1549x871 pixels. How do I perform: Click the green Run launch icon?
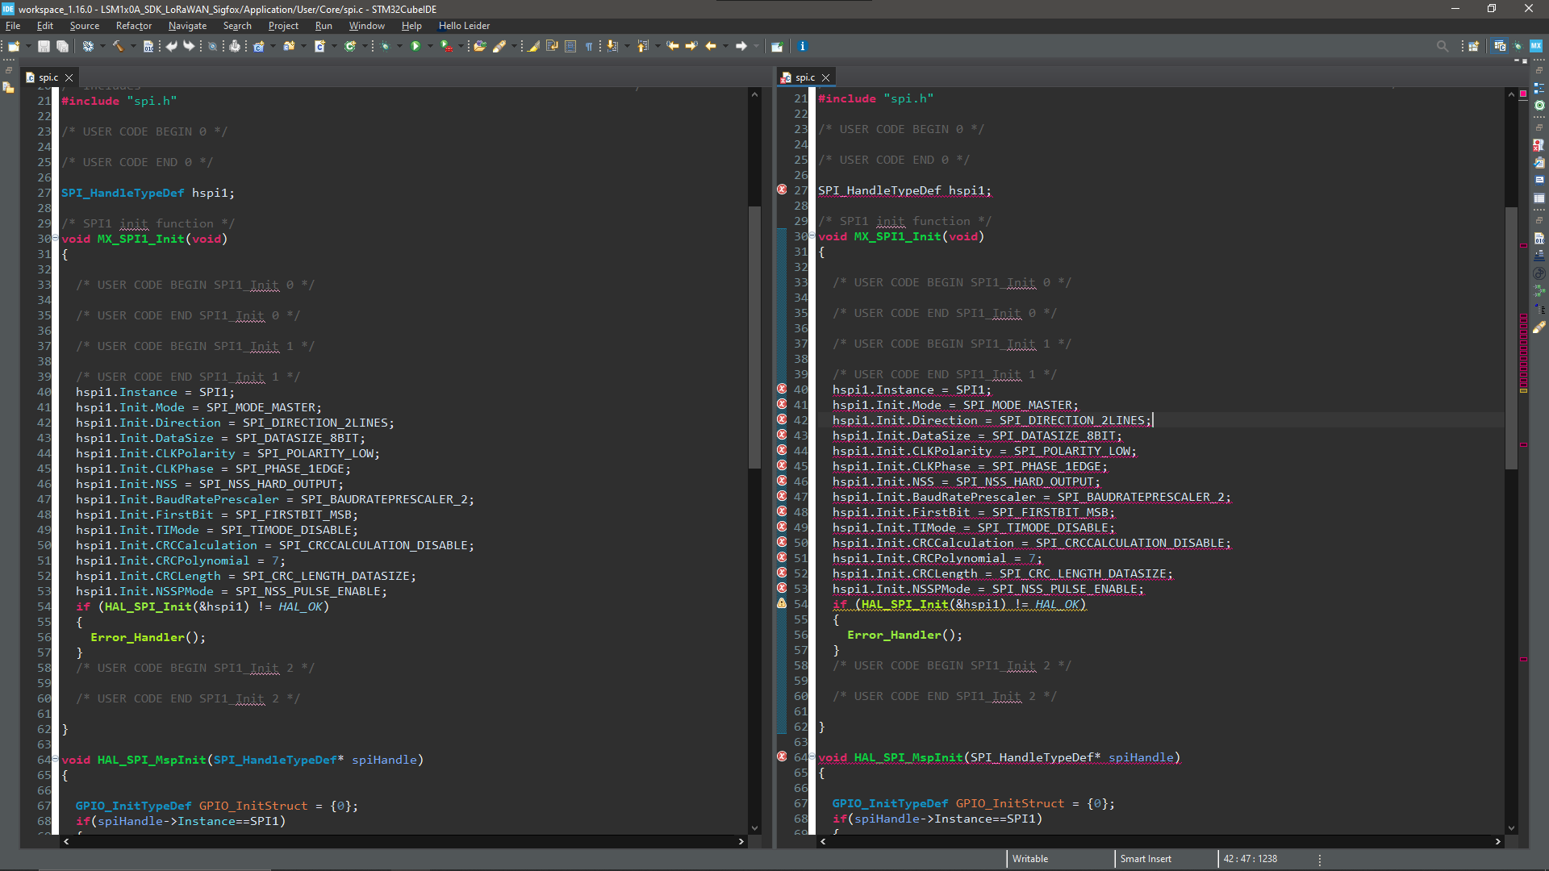tap(415, 46)
